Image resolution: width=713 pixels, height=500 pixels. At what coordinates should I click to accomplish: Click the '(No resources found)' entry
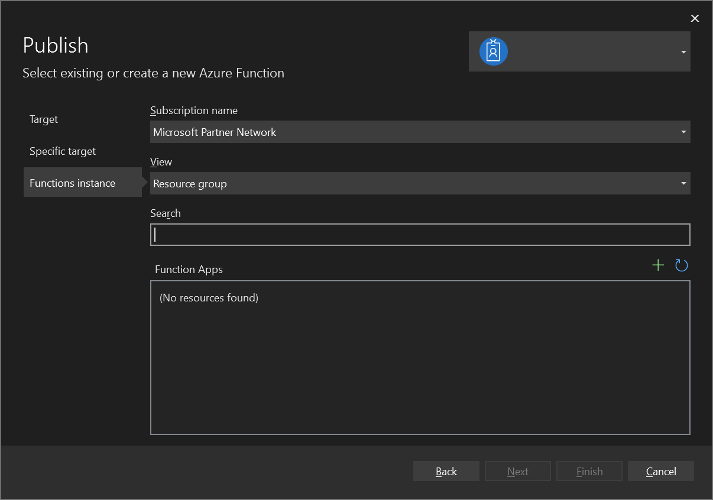tap(209, 298)
